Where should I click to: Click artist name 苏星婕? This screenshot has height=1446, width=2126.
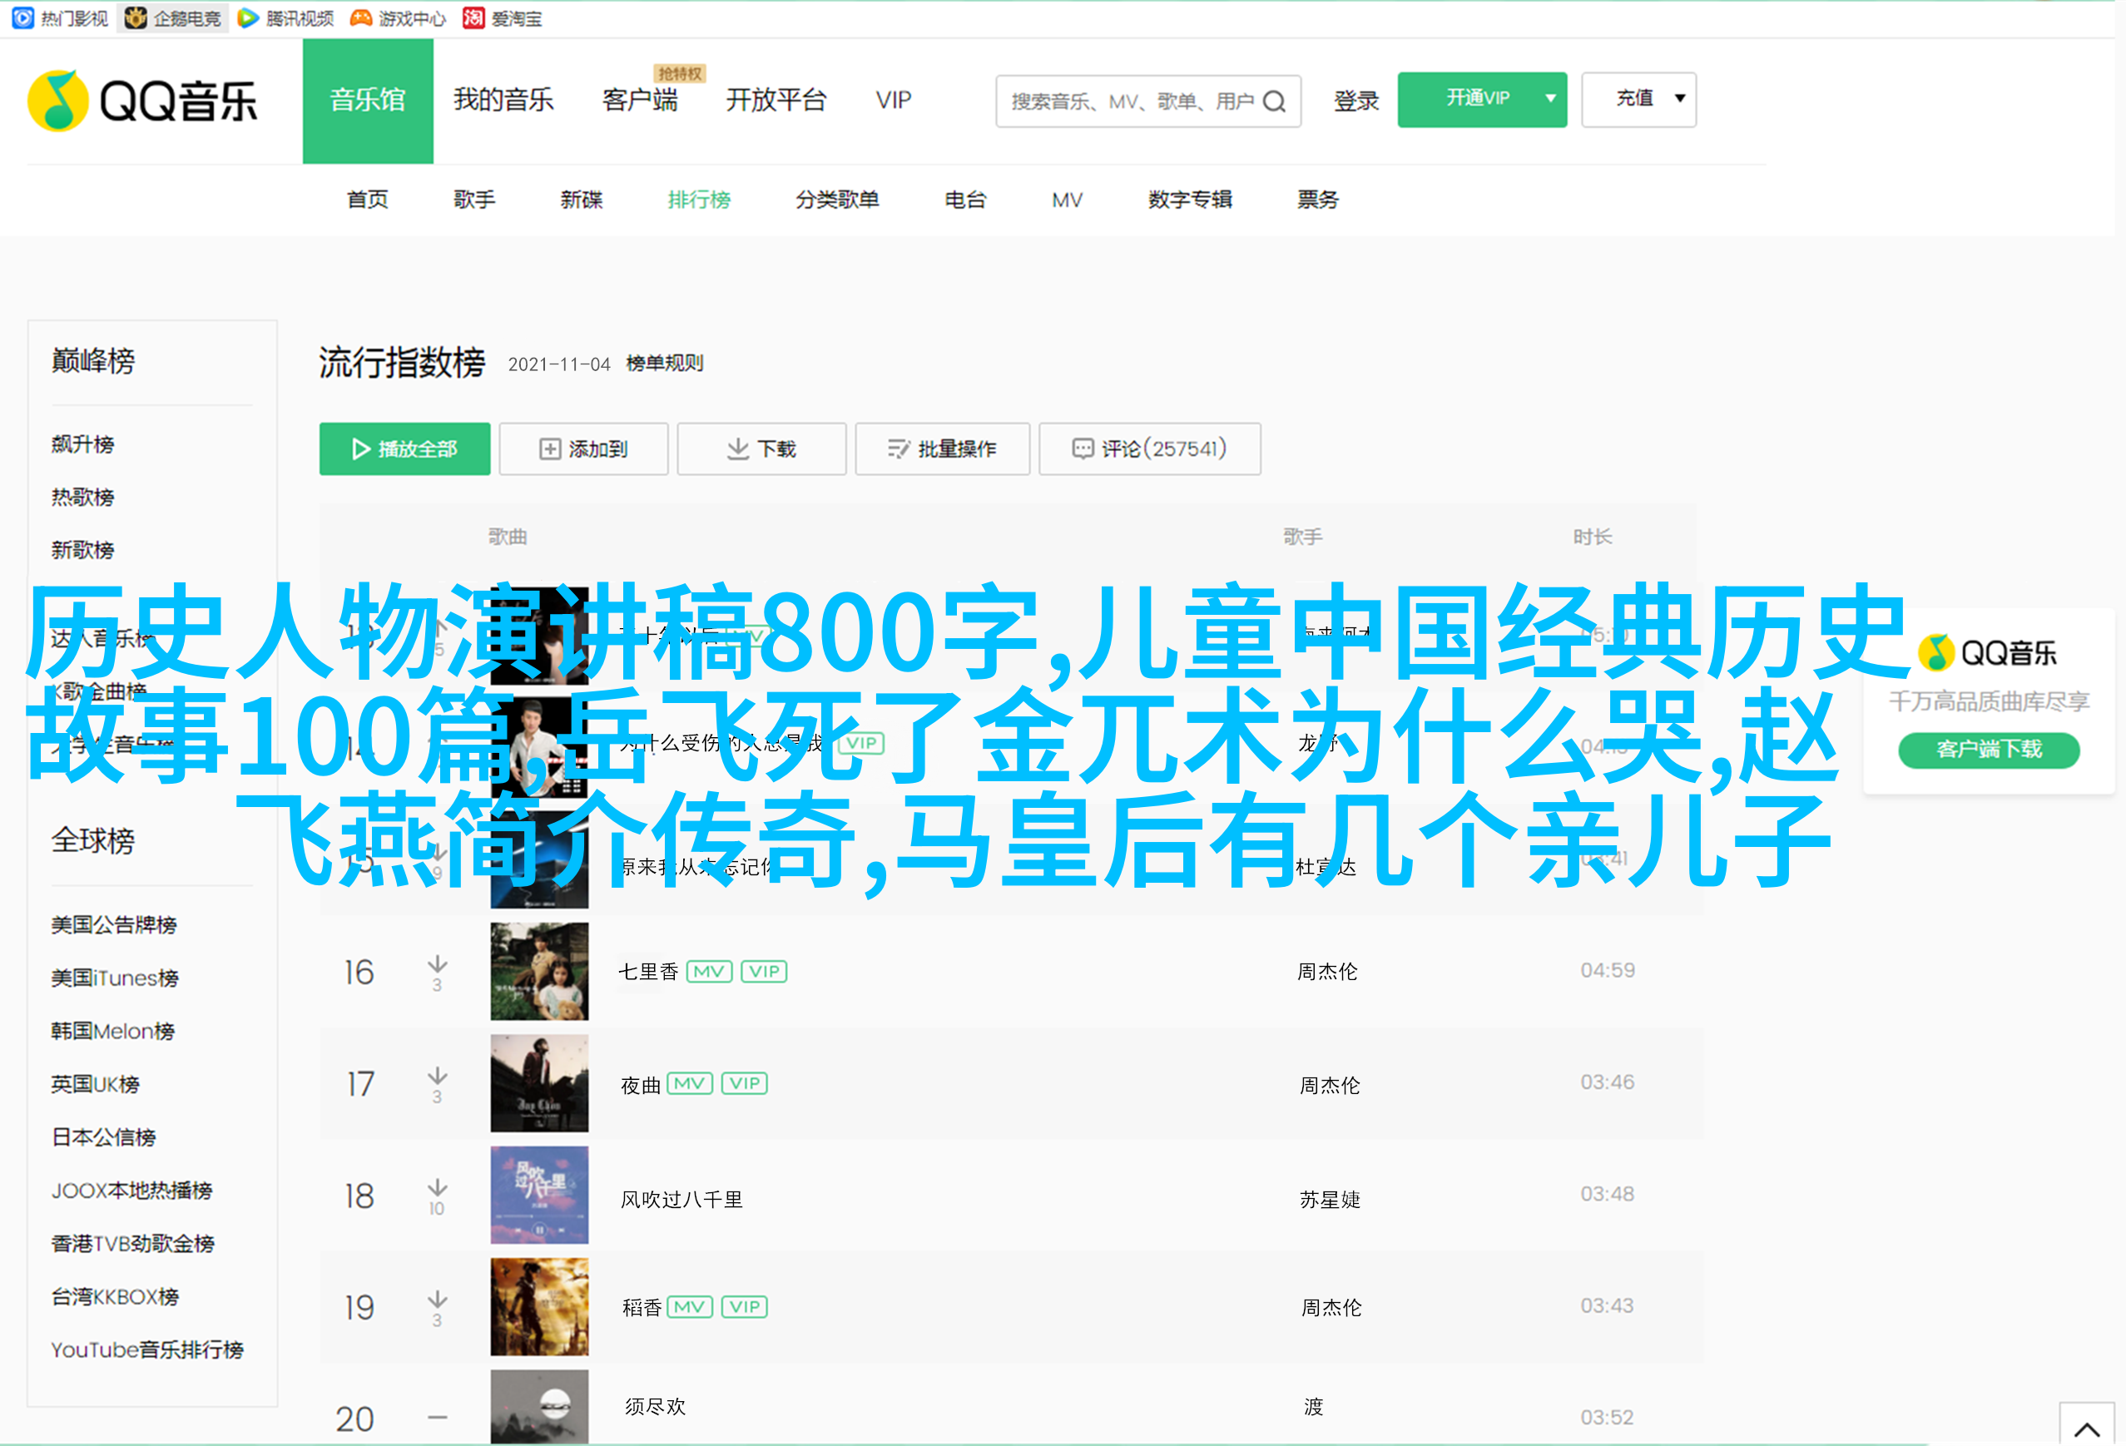click(1331, 1199)
